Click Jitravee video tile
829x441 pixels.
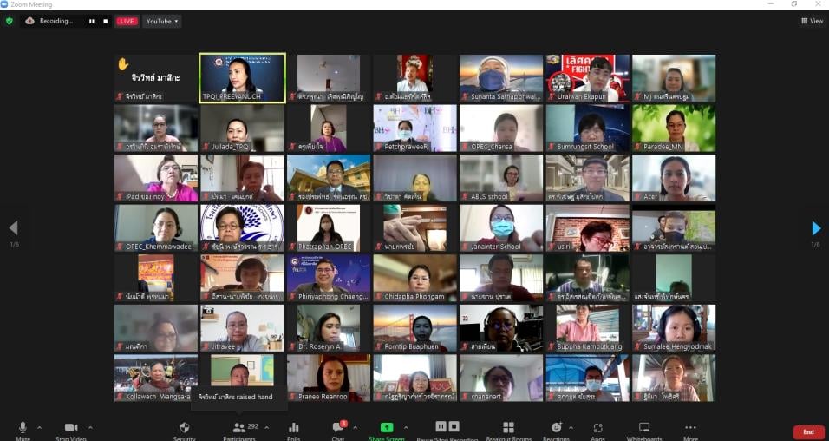click(x=242, y=327)
